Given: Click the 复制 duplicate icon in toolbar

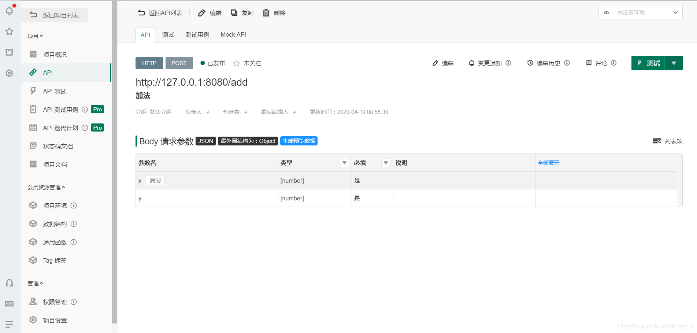Looking at the screenshot, I should 234,12.
